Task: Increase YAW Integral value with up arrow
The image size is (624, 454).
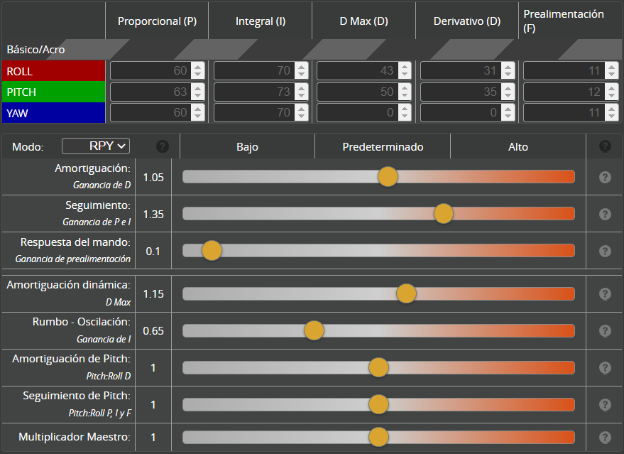Action: [x=301, y=109]
